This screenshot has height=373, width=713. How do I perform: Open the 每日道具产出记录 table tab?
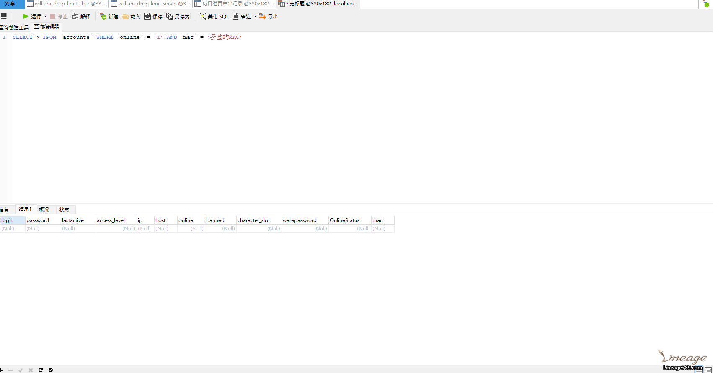(234, 4)
